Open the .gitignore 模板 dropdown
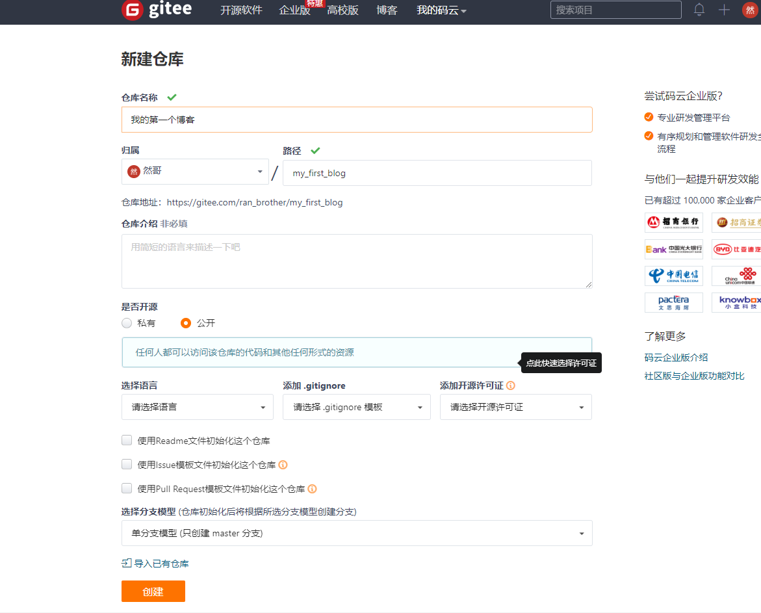 coord(356,407)
